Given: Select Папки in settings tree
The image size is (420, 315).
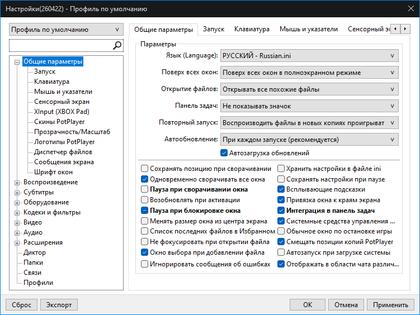Looking at the screenshot, I should click(33, 262).
